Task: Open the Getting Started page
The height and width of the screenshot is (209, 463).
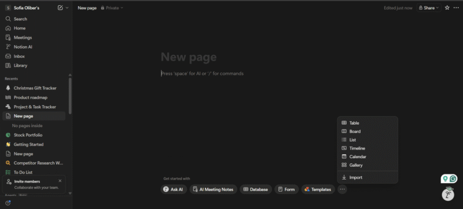Action: (34, 144)
